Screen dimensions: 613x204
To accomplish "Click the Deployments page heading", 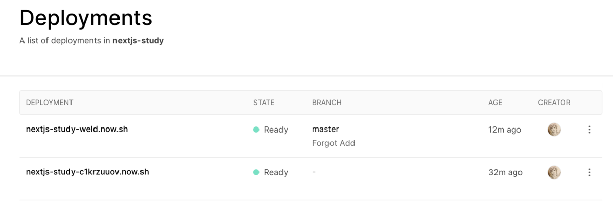I will pos(86,18).
